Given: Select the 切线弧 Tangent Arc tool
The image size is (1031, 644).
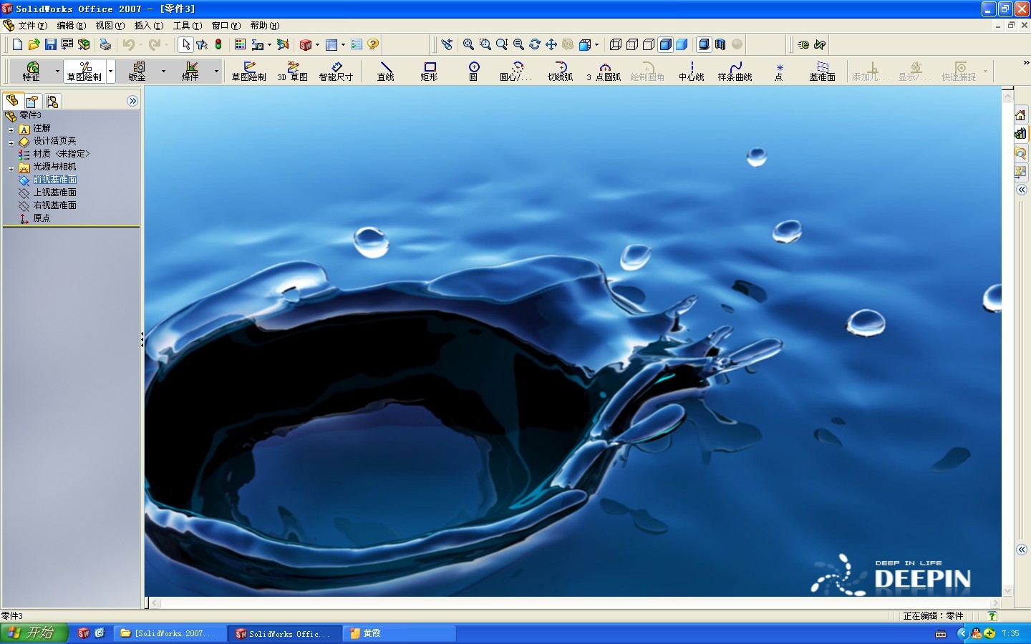Looking at the screenshot, I should 561,71.
